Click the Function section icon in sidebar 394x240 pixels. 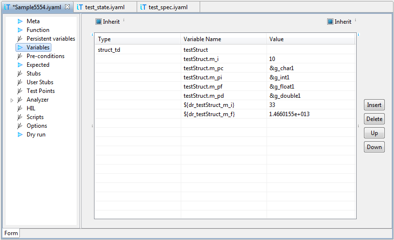click(20, 30)
